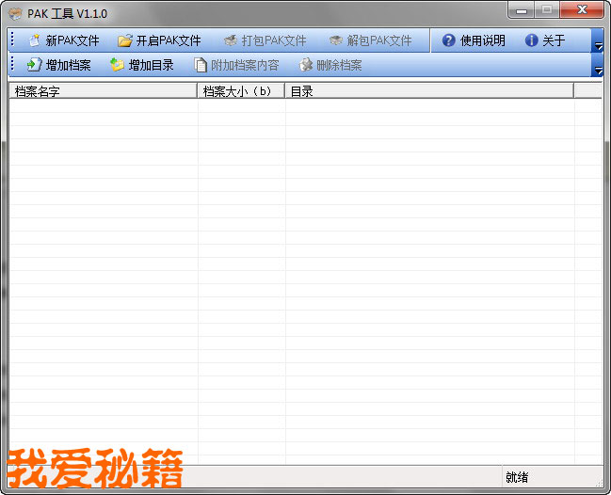The width and height of the screenshot is (611, 495).
Task: Click the Pack PAK file (打包PAK文件) icon
Action: coord(231,40)
